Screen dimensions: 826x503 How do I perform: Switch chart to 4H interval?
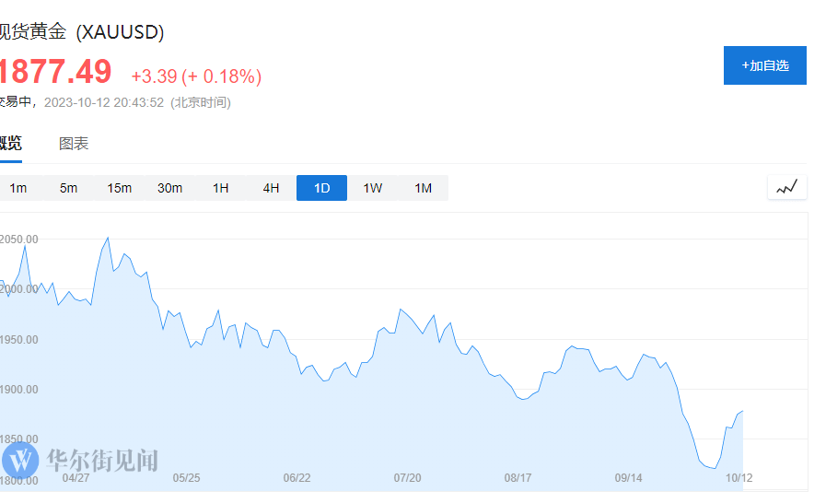click(x=271, y=188)
